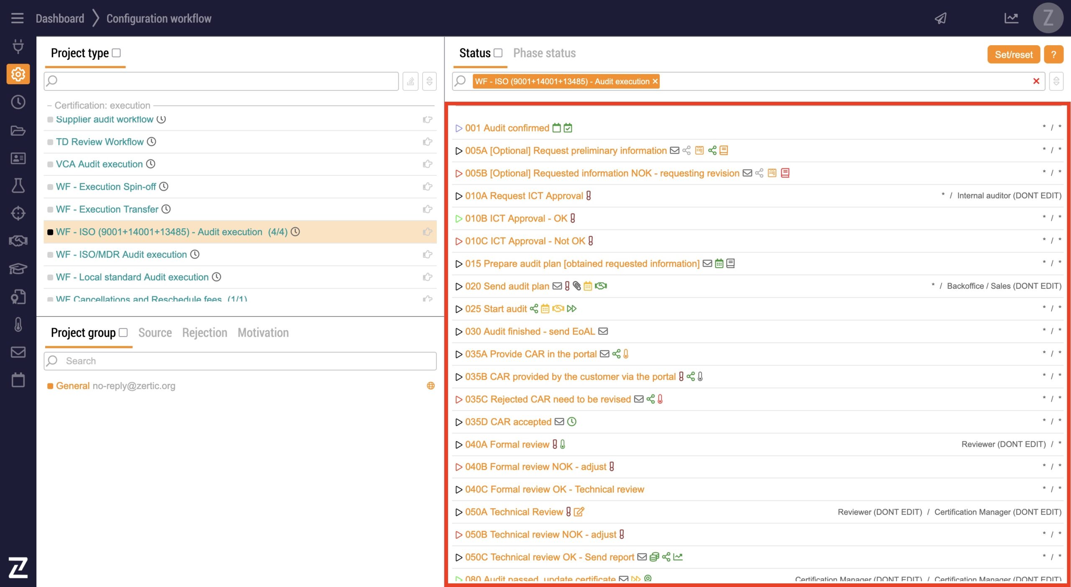Click the globe icon beside General group
The width and height of the screenshot is (1071, 587).
tap(430, 386)
